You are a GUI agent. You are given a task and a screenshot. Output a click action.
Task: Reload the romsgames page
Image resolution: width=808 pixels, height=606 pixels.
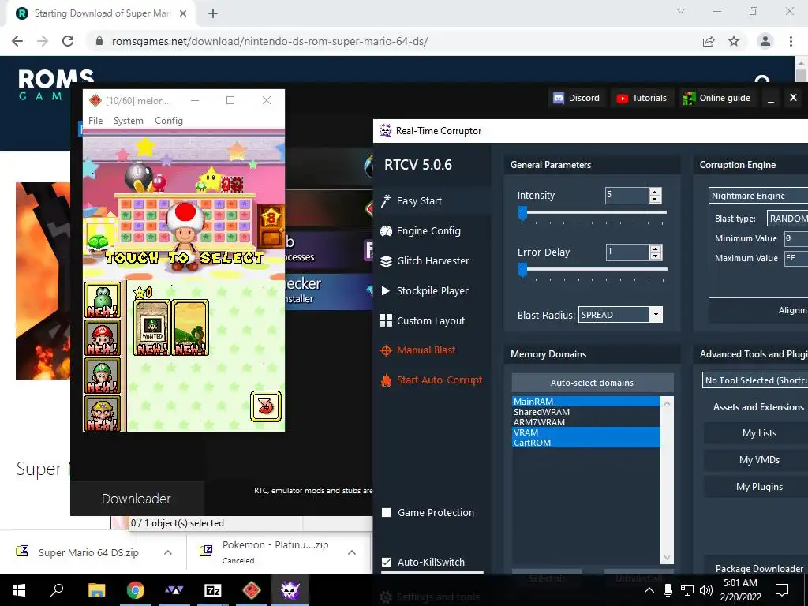pos(68,41)
